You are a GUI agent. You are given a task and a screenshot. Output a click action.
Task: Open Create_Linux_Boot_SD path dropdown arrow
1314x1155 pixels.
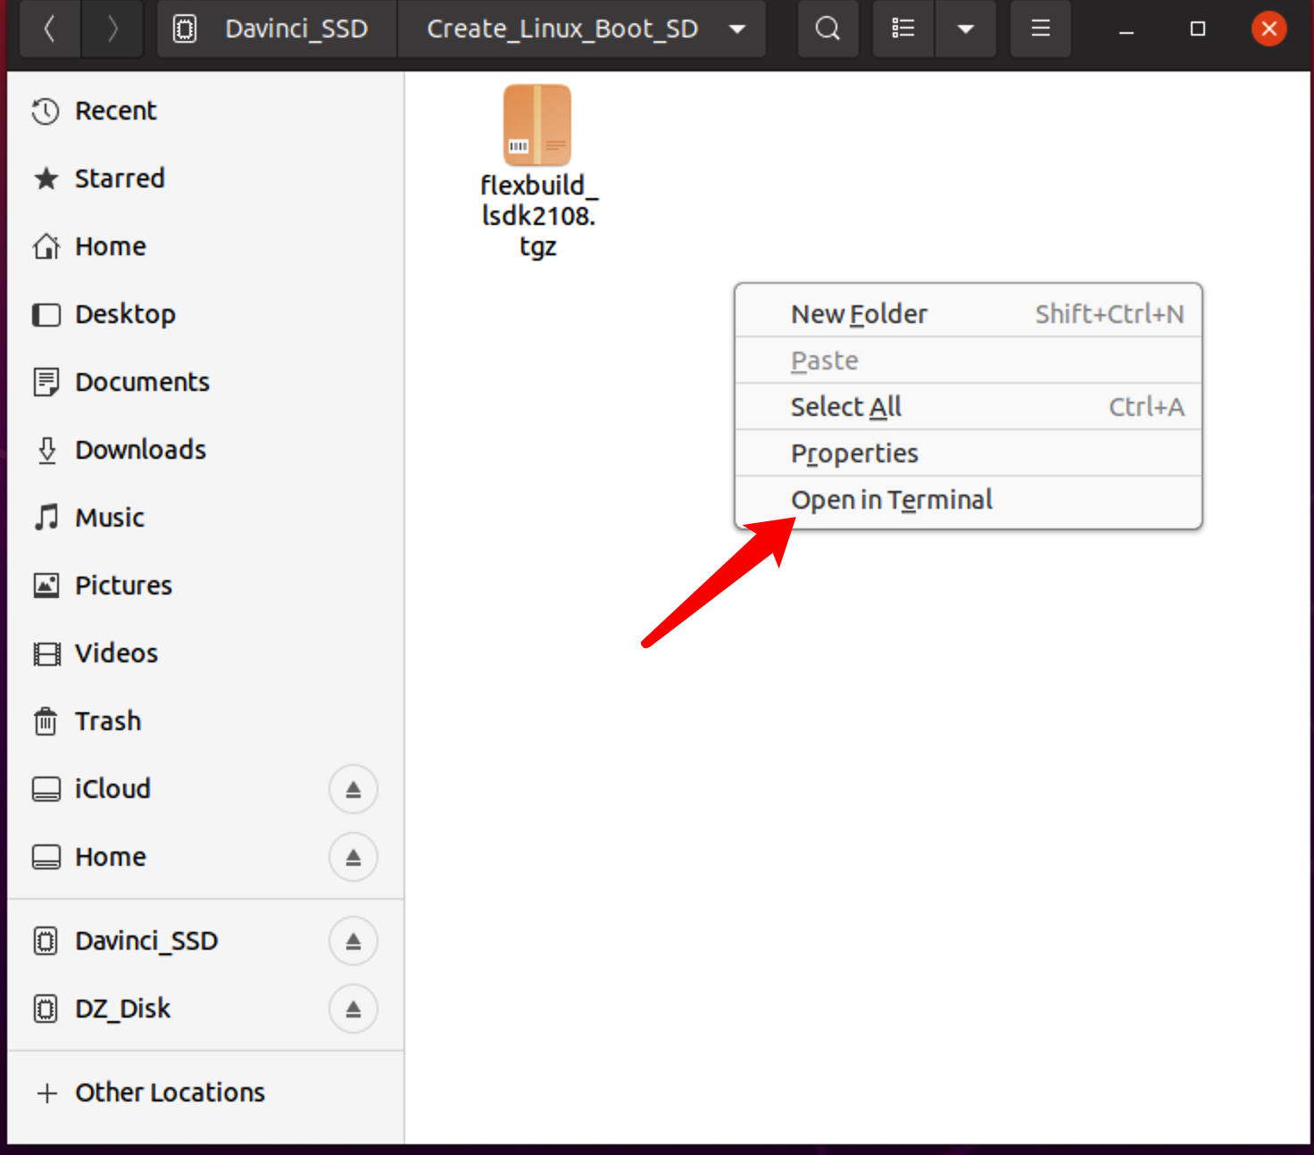[x=737, y=29]
